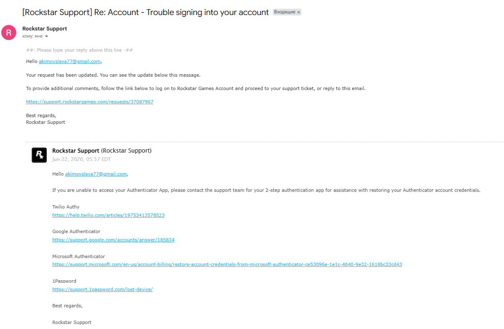Click the Rockstar Games logo icon
The width and height of the screenshot is (504, 329).
coord(39,155)
